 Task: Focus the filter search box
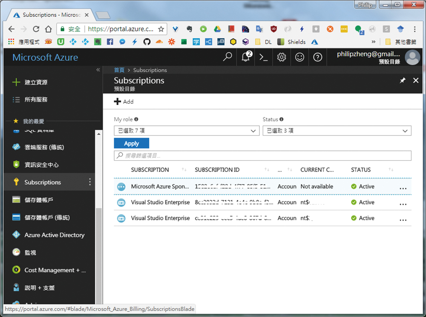pos(262,156)
